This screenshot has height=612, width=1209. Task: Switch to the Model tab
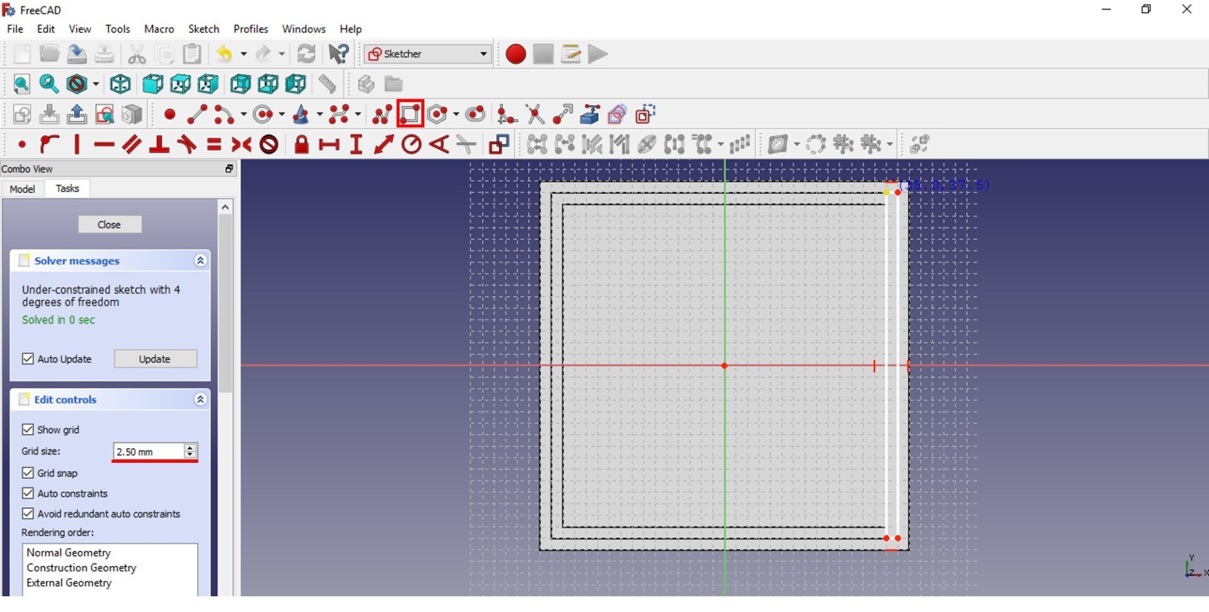[23, 188]
